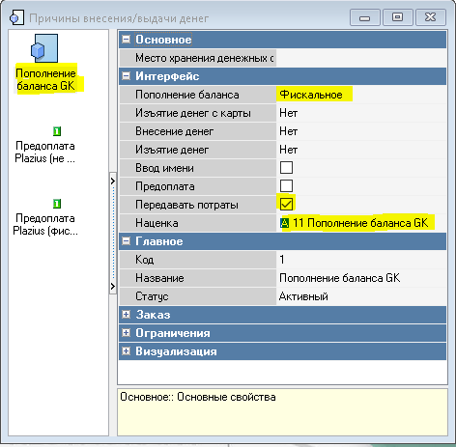Enable the Предоплата checkbox
456x447 pixels.
(x=286, y=186)
